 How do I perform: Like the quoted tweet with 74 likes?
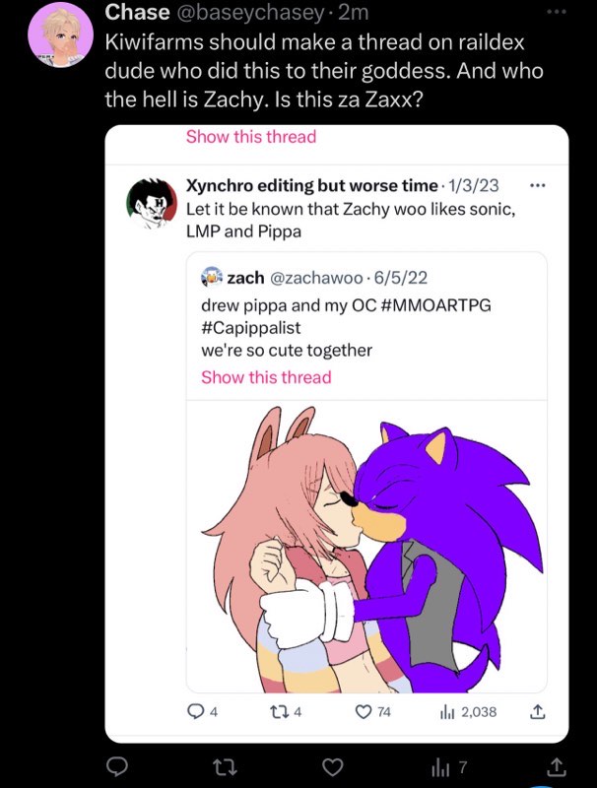(372, 711)
